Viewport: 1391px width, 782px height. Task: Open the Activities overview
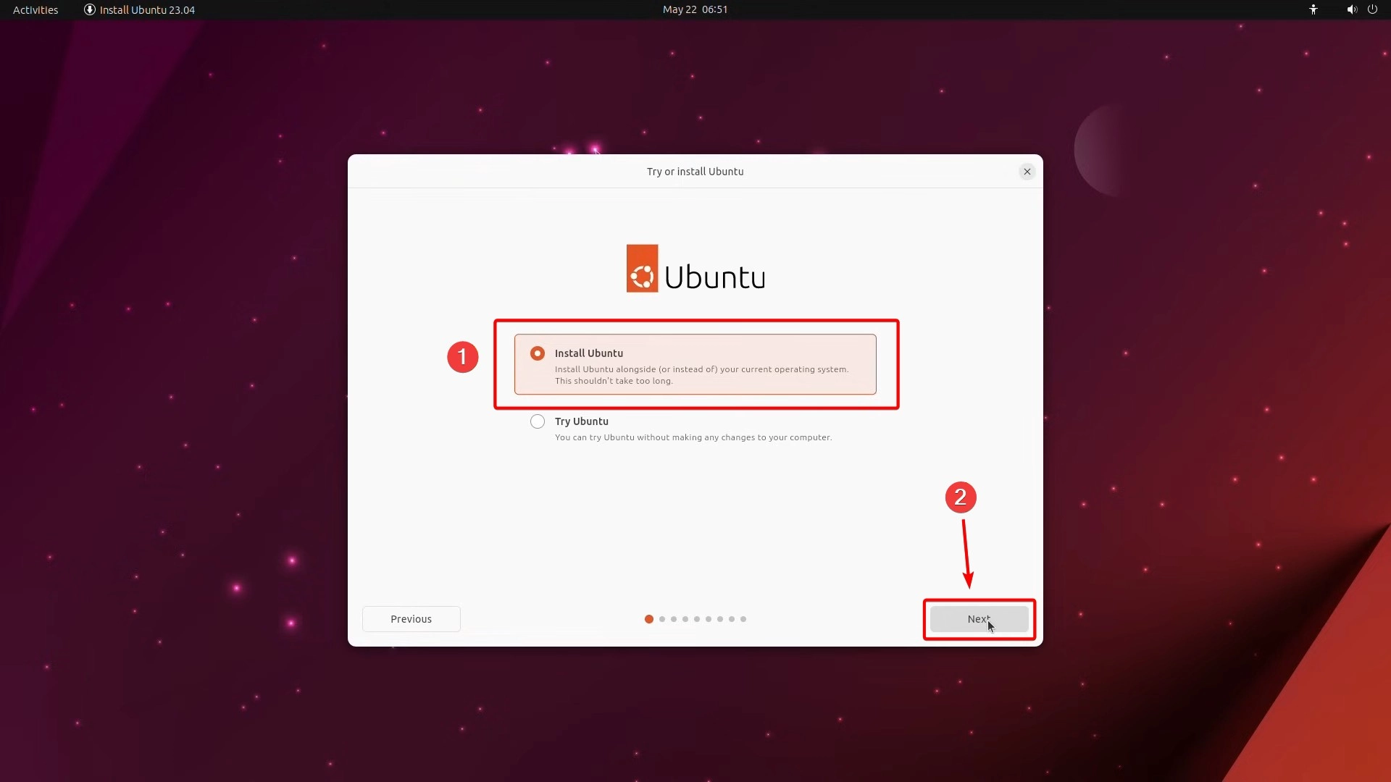tap(35, 9)
